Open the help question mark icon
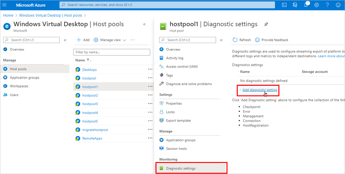 tap(327, 5)
